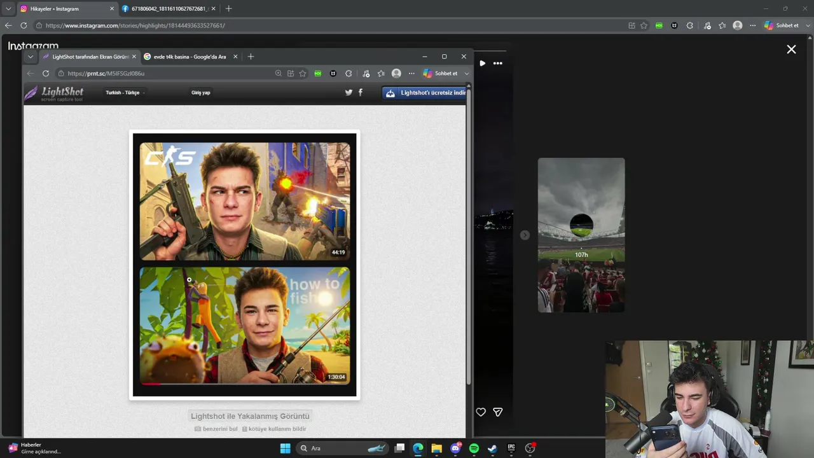Viewport: 814px width, 458px height.
Task: Click the benzerini bul link
Action: tap(216, 429)
